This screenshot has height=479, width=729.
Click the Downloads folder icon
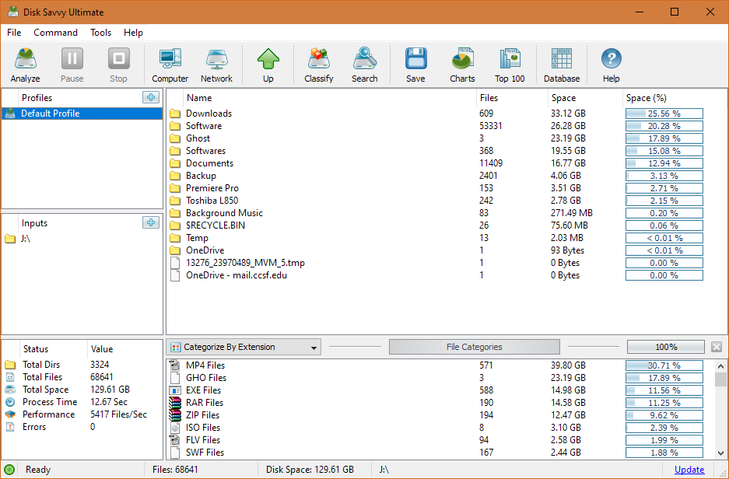(x=175, y=114)
